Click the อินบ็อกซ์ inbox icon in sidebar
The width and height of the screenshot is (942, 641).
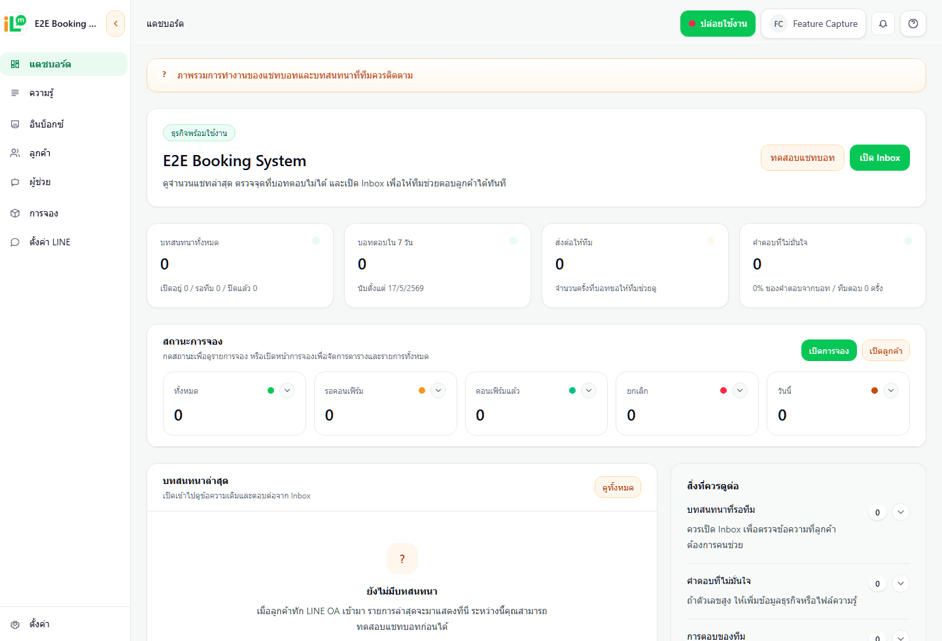[x=15, y=124]
